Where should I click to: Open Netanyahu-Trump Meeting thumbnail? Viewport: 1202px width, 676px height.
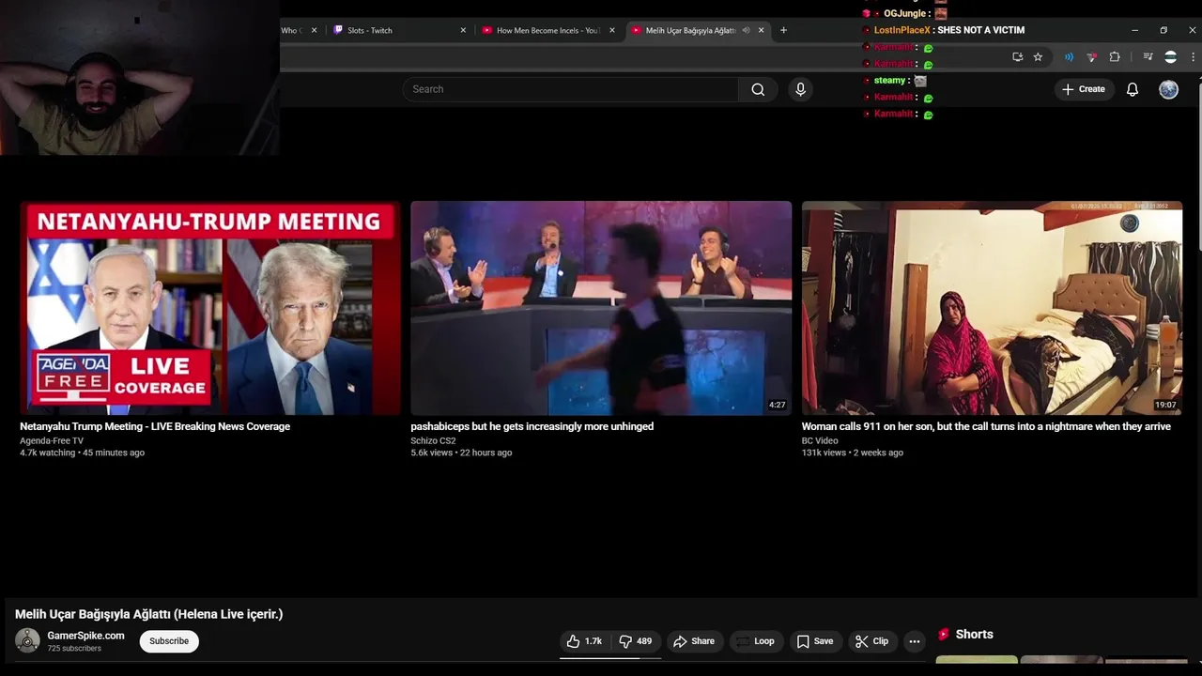coord(210,308)
